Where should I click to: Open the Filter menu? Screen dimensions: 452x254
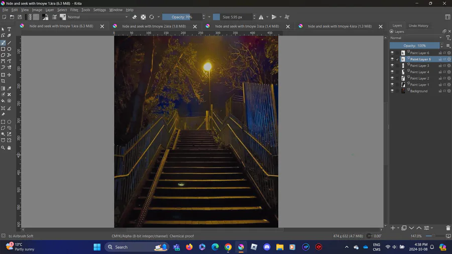coord(74,10)
